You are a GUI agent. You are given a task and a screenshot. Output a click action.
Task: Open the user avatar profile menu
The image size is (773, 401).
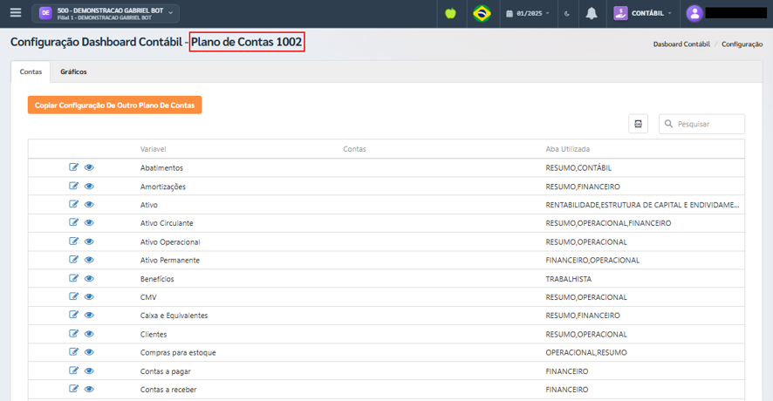coord(694,13)
